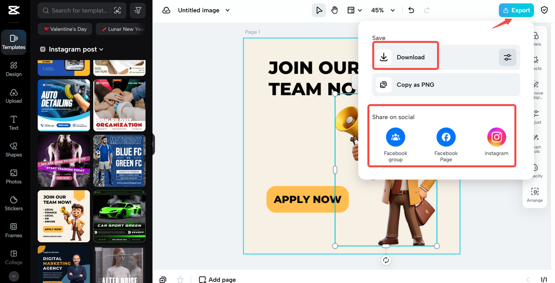Click Copy as PNG

pyautogui.click(x=446, y=85)
